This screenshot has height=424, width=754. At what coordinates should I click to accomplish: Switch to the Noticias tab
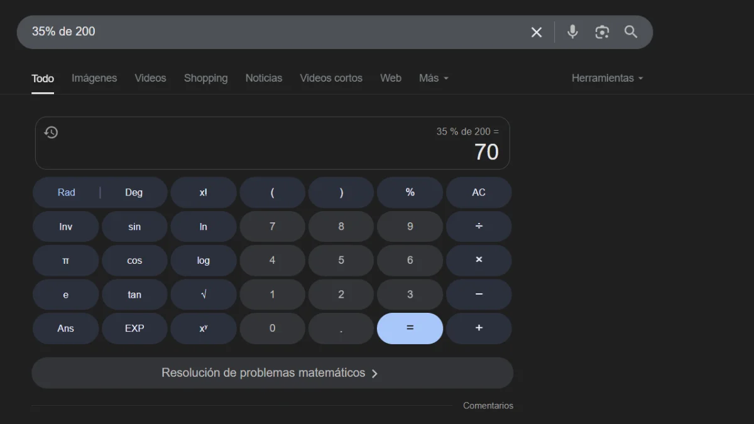tap(264, 79)
